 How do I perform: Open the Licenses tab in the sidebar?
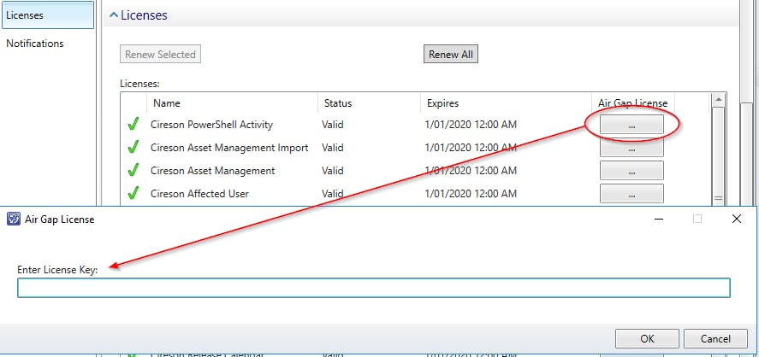point(47,15)
